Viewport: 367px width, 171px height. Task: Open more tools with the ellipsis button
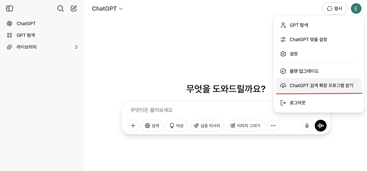[x=273, y=126]
